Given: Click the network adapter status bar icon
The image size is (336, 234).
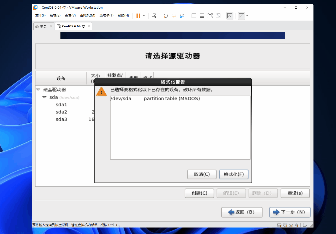Looking at the screenshot, I should click(291, 225).
